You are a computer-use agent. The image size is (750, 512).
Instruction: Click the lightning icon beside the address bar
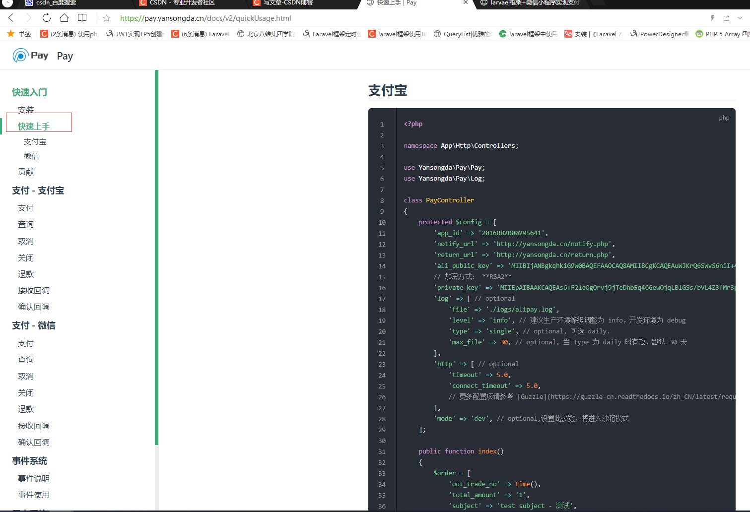point(713,17)
